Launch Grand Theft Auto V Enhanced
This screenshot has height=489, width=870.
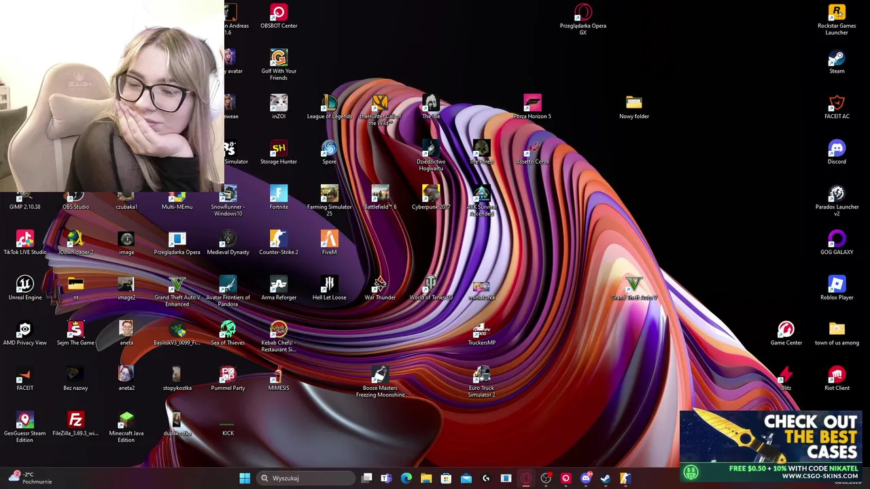177,291
